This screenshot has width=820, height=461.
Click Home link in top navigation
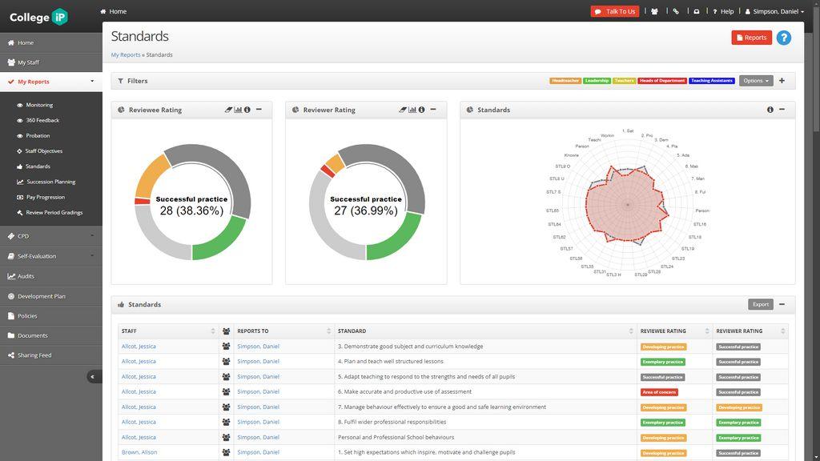point(114,11)
